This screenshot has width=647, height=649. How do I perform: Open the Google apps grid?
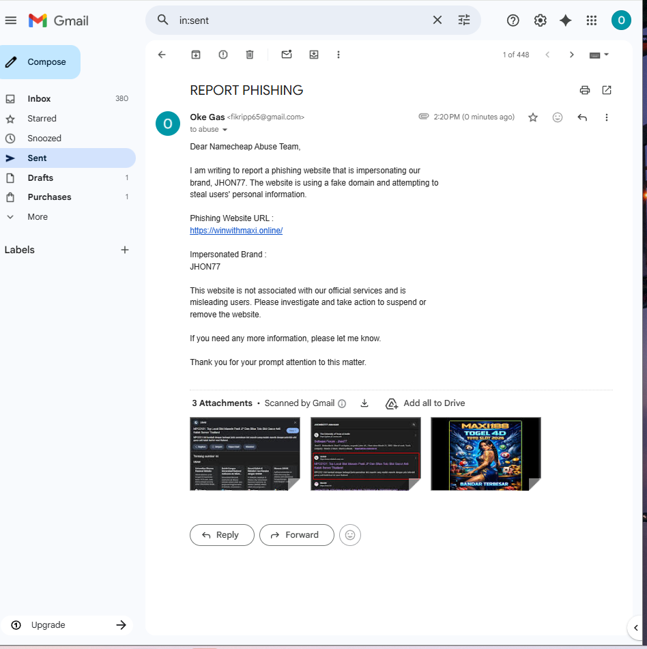592,20
